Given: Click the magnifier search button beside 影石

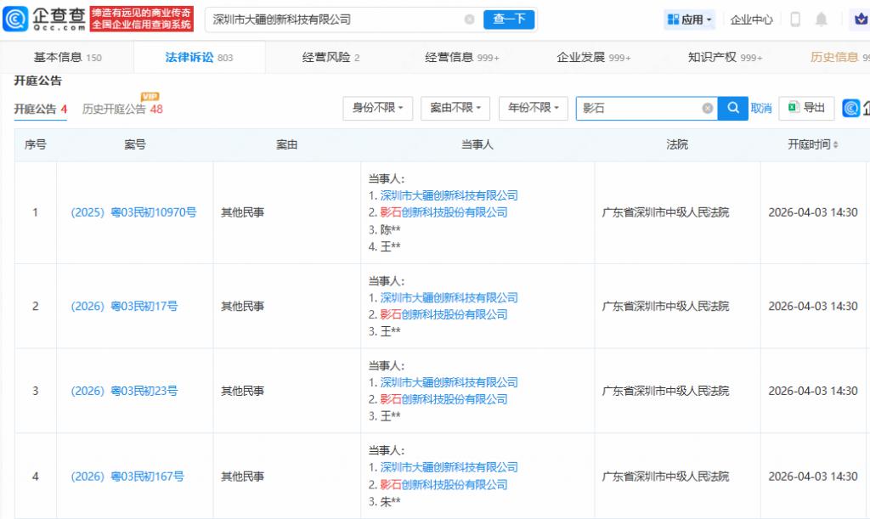Looking at the screenshot, I should pyautogui.click(x=732, y=109).
